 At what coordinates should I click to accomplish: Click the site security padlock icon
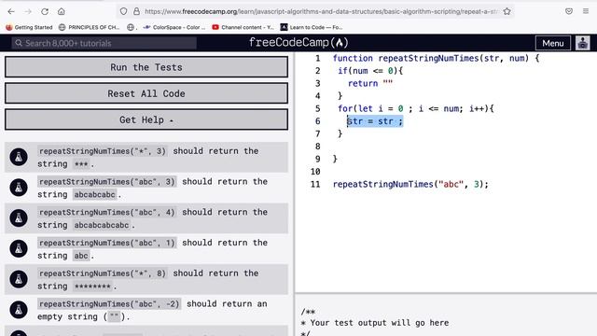(x=136, y=11)
